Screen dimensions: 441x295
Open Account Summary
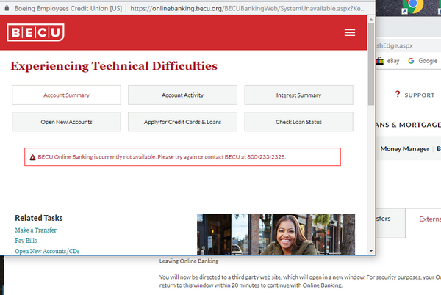66,95
